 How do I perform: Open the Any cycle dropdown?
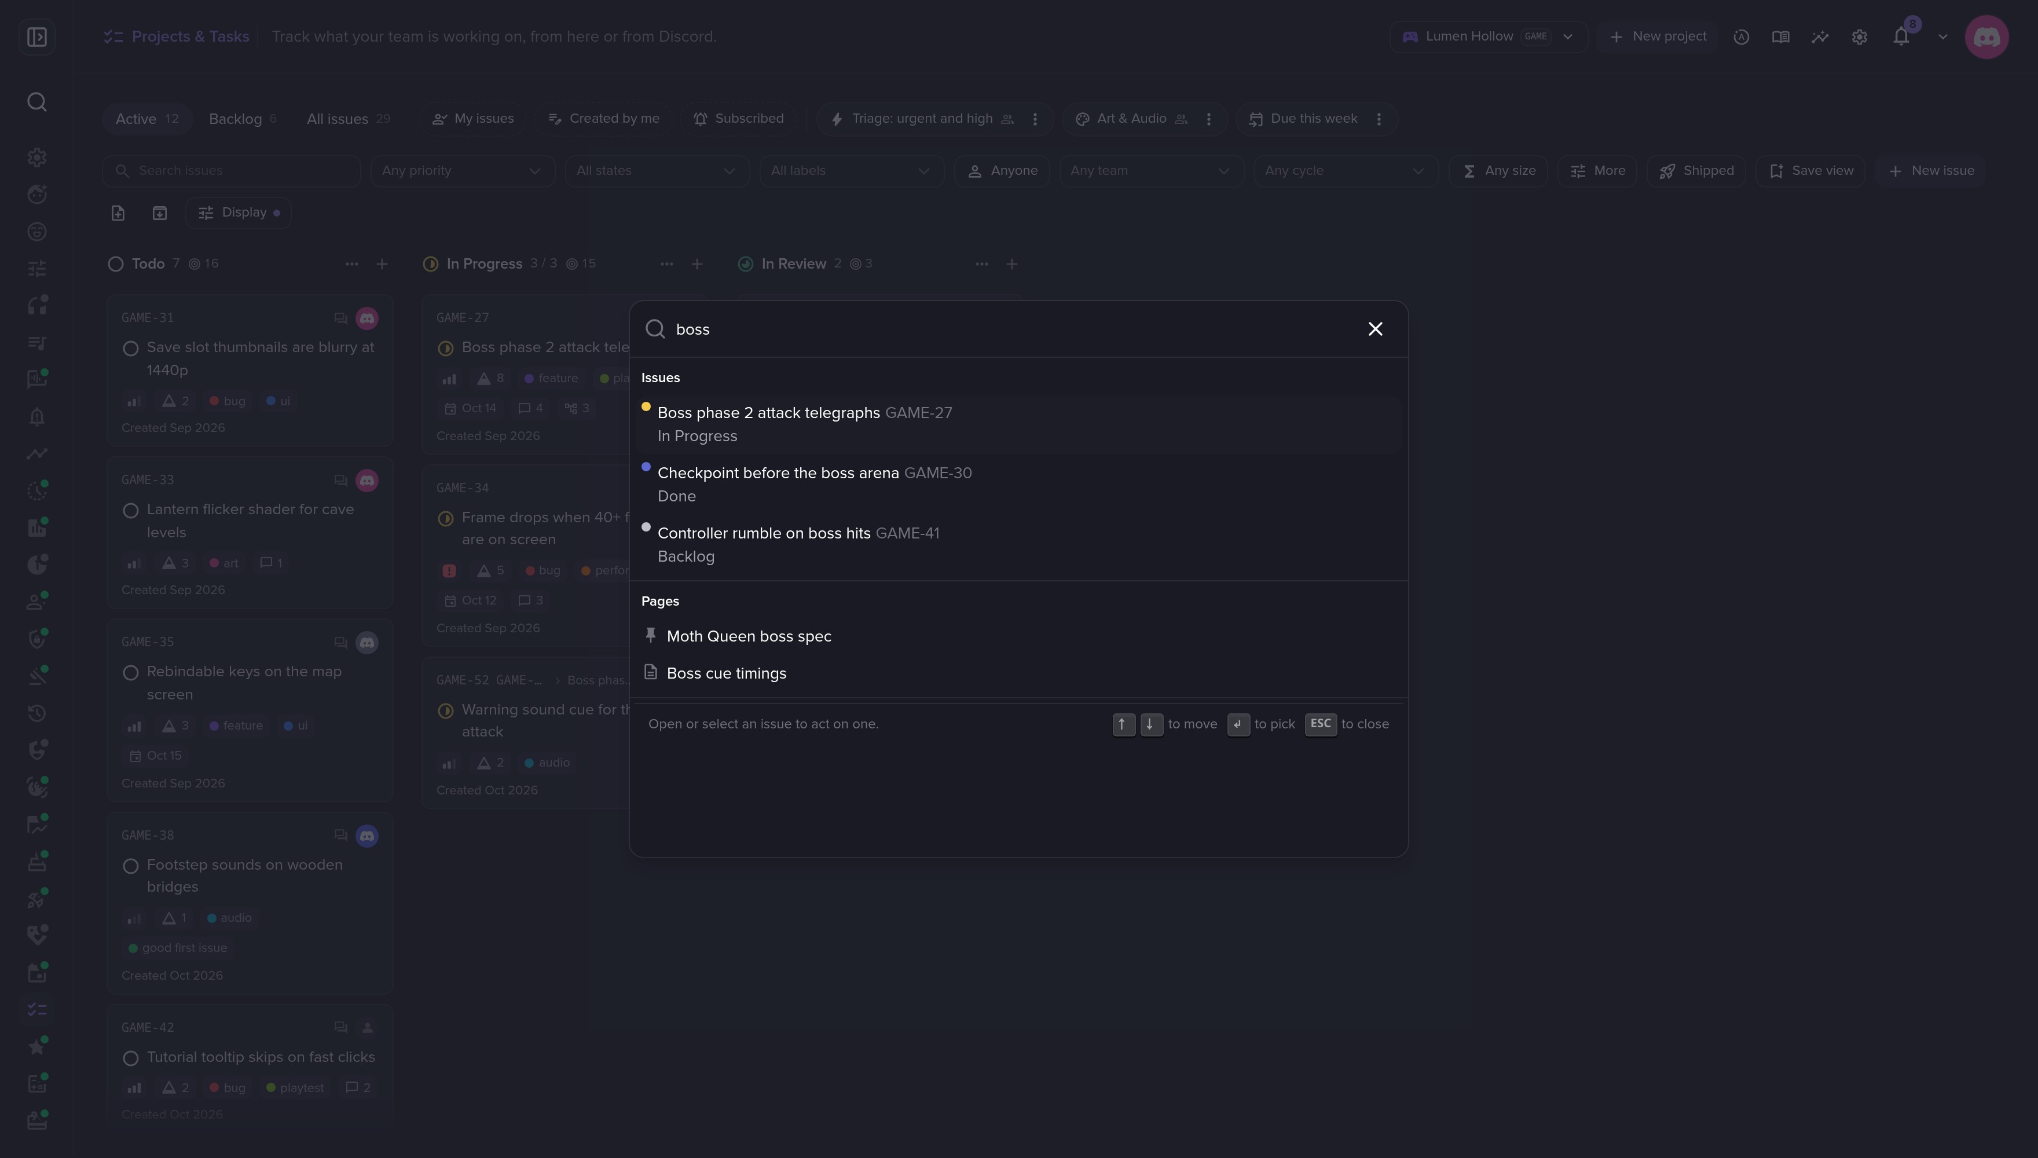tap(1346, 171)
